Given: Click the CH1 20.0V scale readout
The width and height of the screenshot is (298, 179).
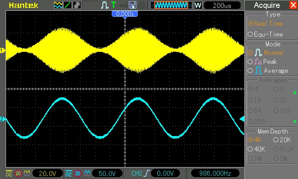Looking at the screenshot, I should tap(47, 173).
